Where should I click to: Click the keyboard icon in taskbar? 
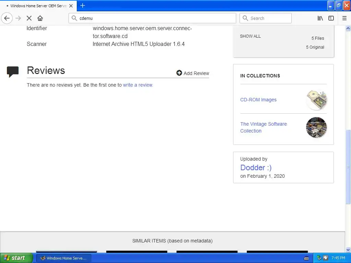[x=306, y=258]
